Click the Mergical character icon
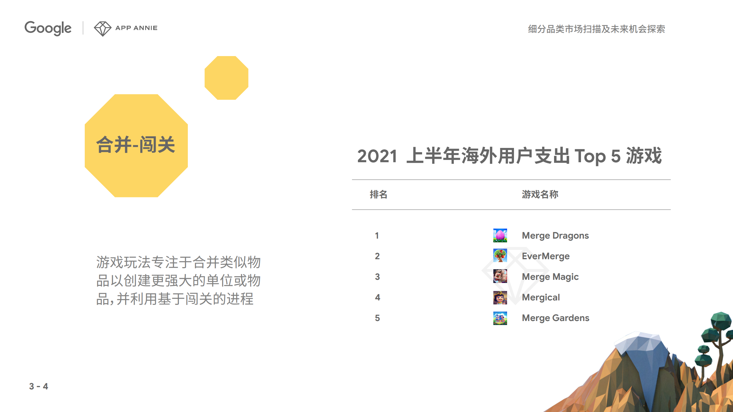733x412 pixels. (500, 297)
